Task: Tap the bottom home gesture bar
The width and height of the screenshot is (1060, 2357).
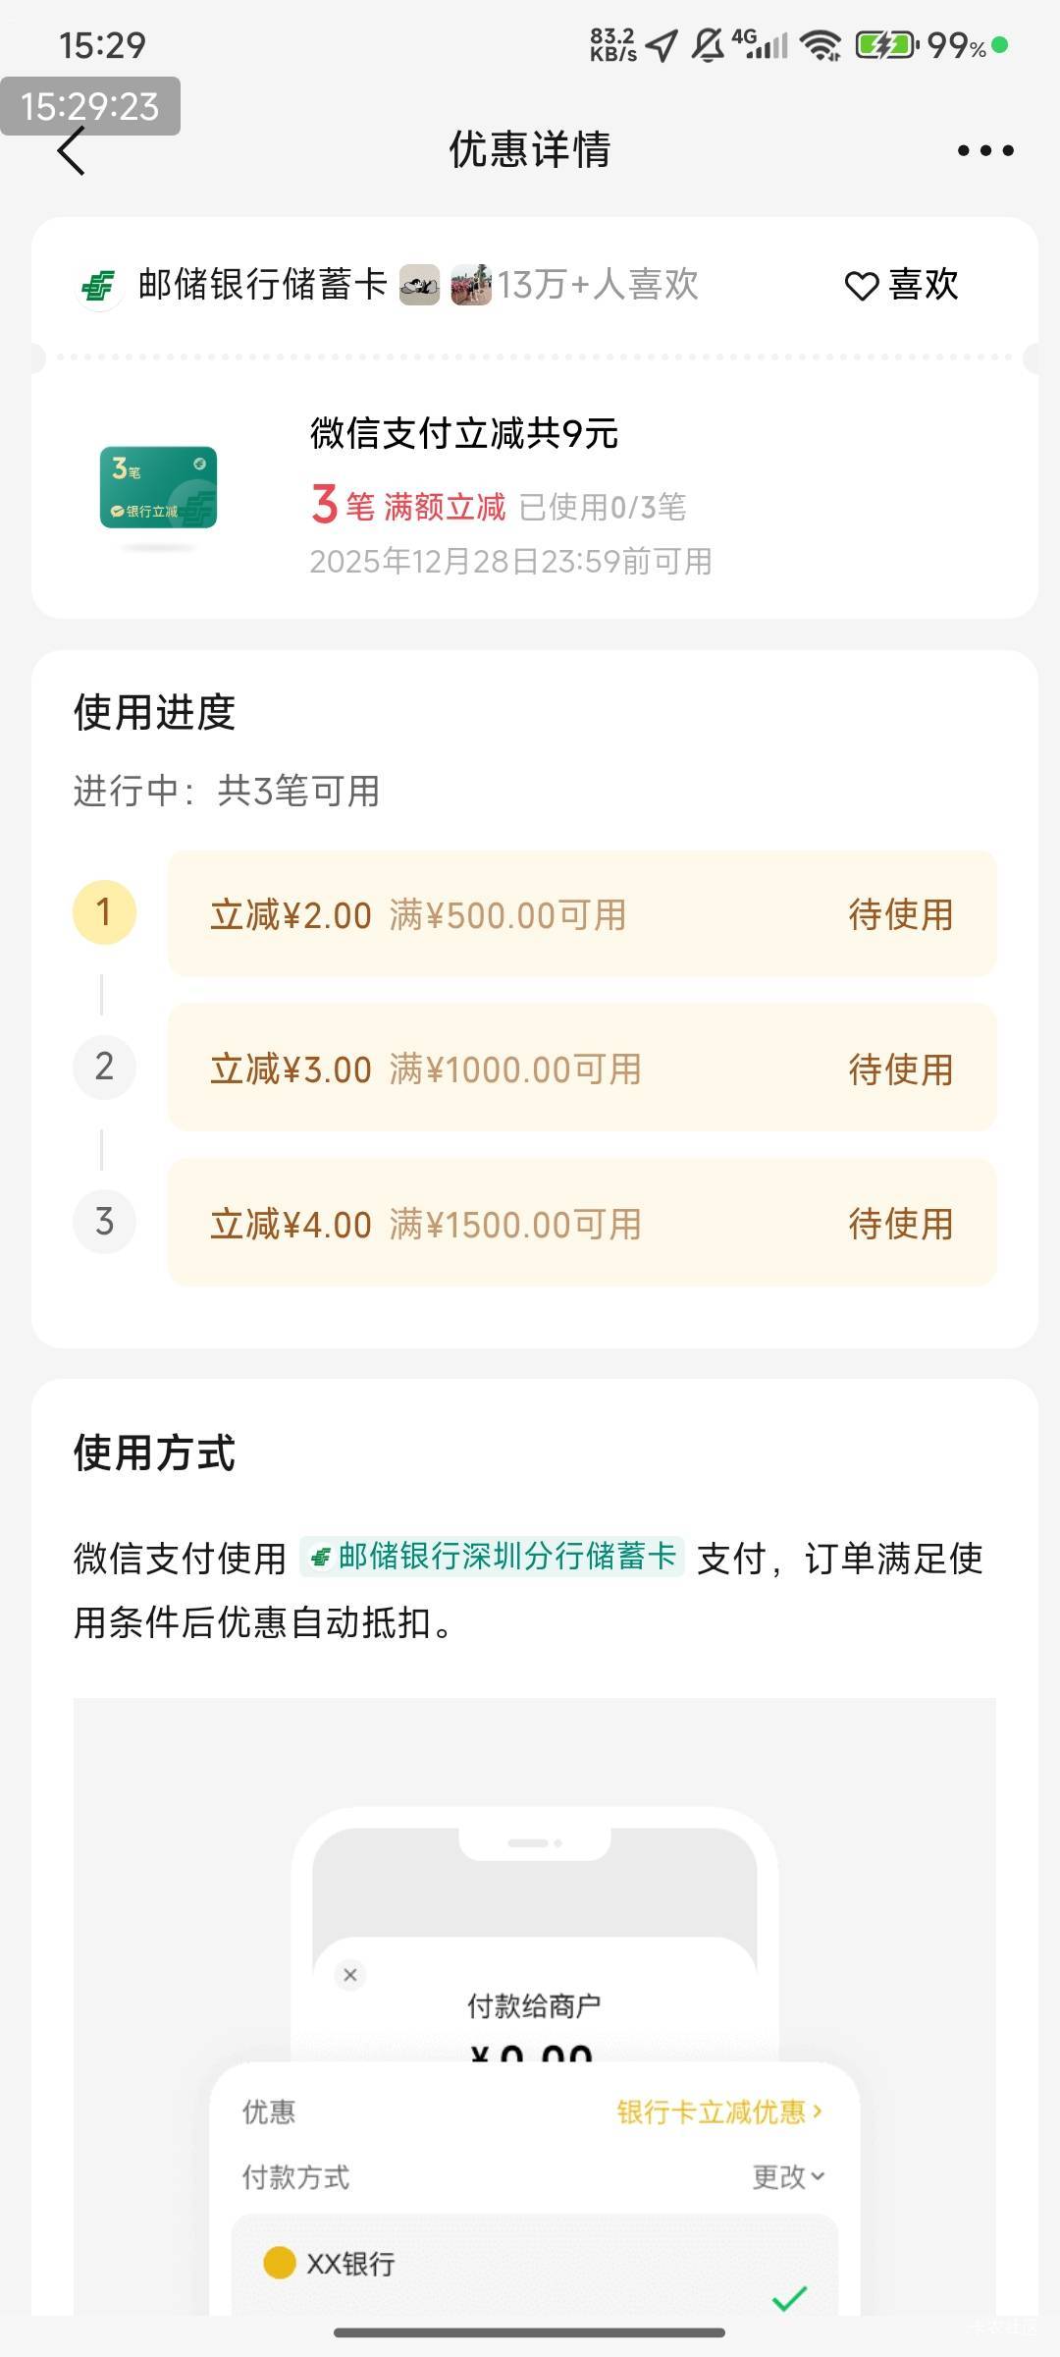Action: (x=530, y=2332)
